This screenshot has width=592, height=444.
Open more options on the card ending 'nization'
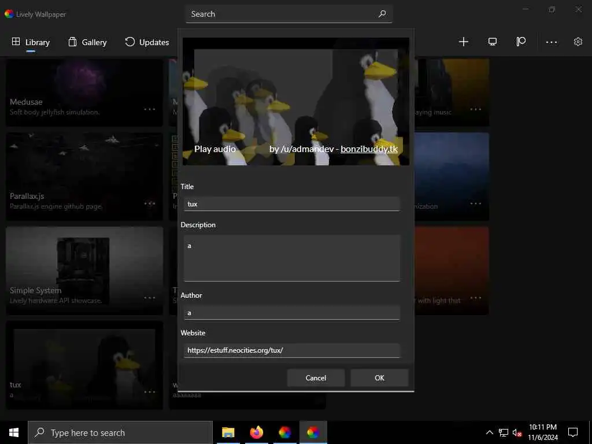(x=476, y=203)
